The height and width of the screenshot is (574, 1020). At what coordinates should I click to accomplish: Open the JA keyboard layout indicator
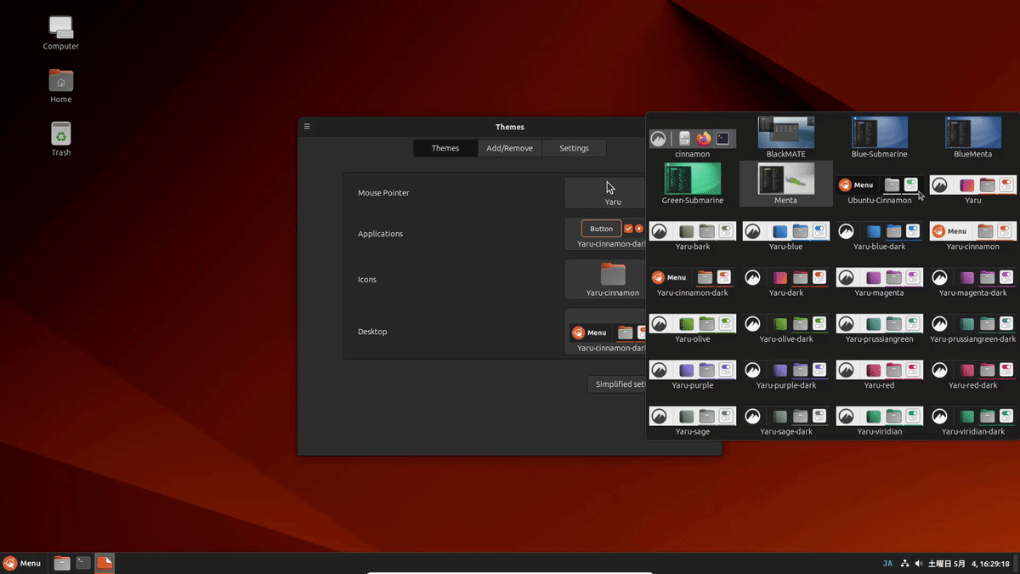click(887, 563)
